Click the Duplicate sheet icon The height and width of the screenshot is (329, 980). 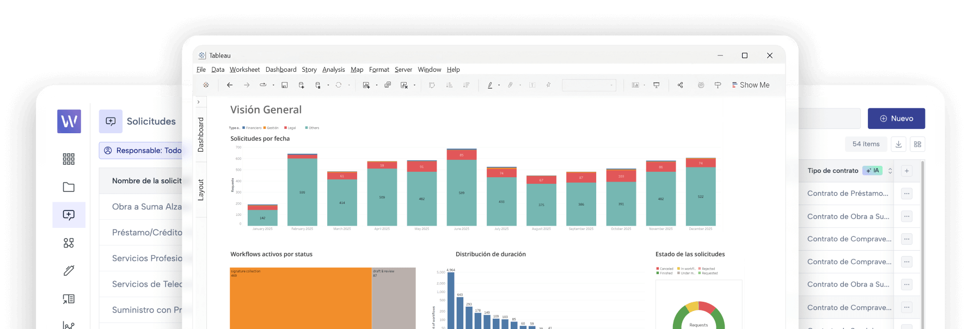[x=388, y=85]
